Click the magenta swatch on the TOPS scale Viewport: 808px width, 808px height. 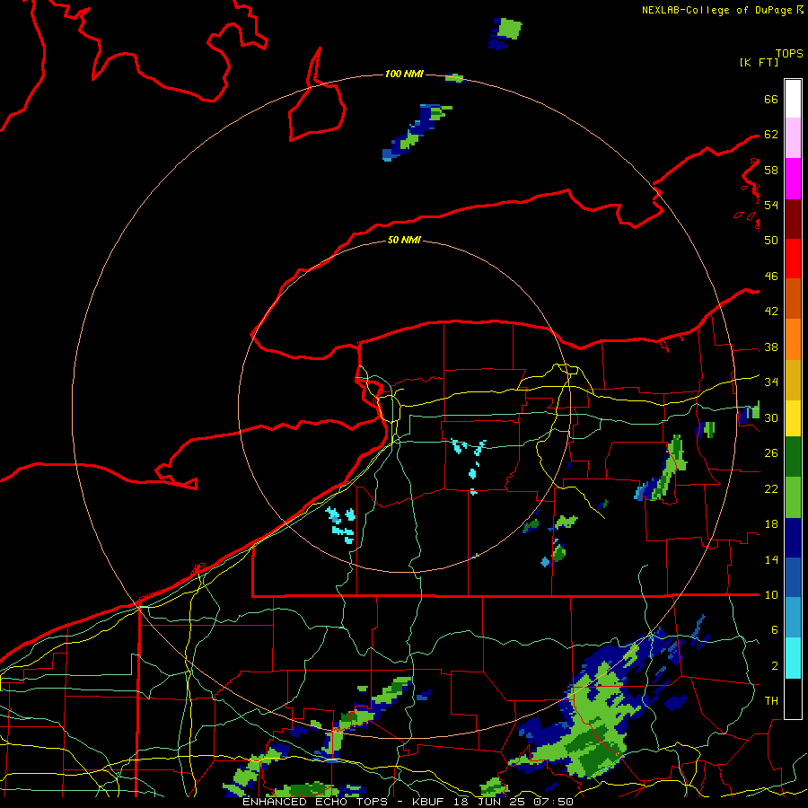793,179
